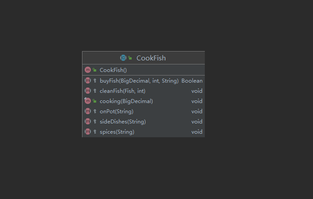Click the method icon for CookFish() constructor
The height and width of the screenshot is (199, 313).
pos(88,70)
